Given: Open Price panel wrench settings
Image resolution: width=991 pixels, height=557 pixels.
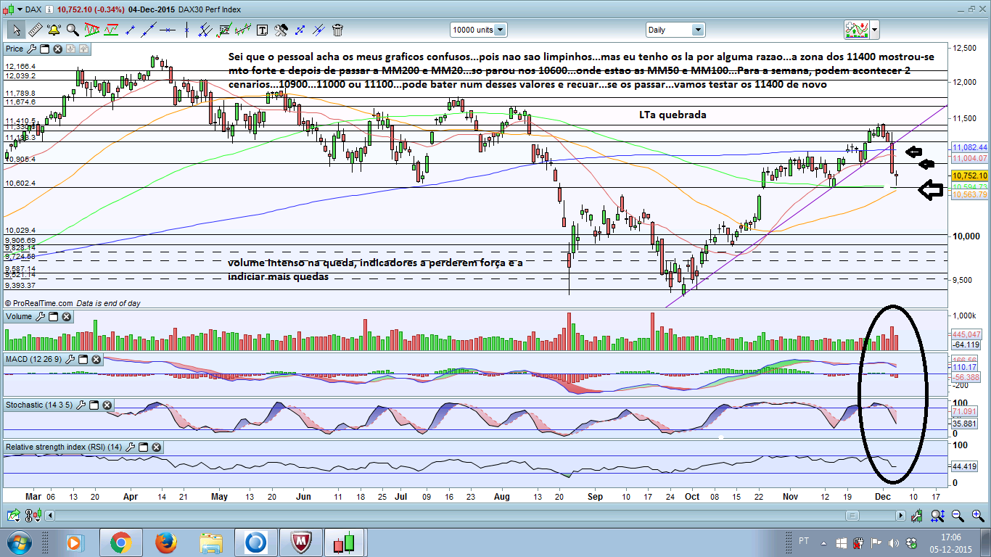Looking at the screenshot, I should click(31, 49).
